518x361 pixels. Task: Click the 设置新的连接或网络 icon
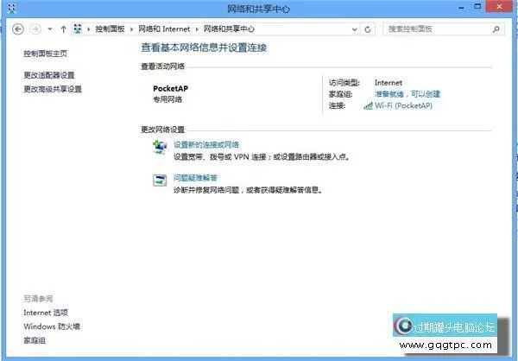pyautogui.click(x=160, y=147)
